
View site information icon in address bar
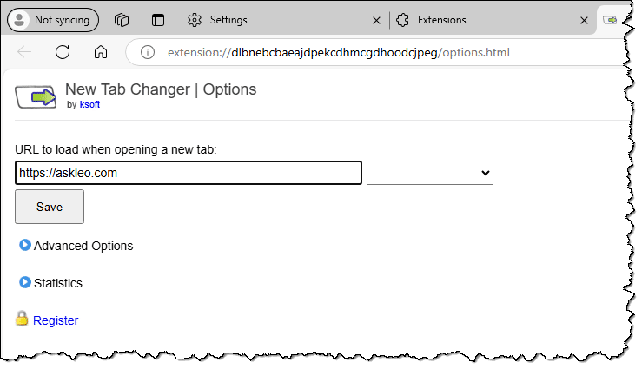(148, 52)
